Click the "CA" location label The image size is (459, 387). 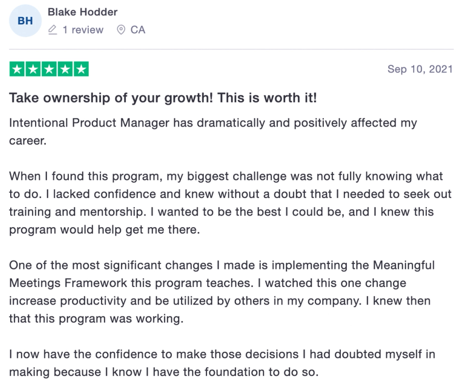pos(137,30)
